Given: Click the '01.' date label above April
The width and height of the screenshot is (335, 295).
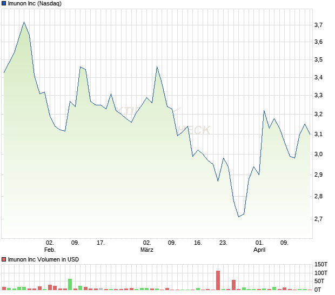Looking at the screenshot, I should click(259, 243).
